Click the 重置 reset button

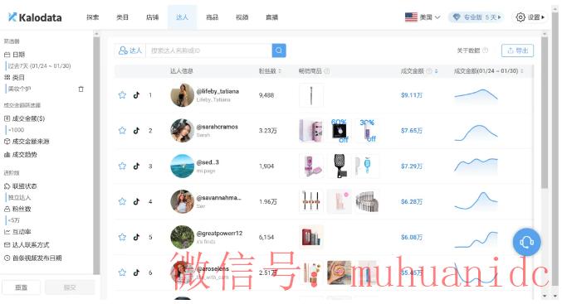click(x=21, y=287)
